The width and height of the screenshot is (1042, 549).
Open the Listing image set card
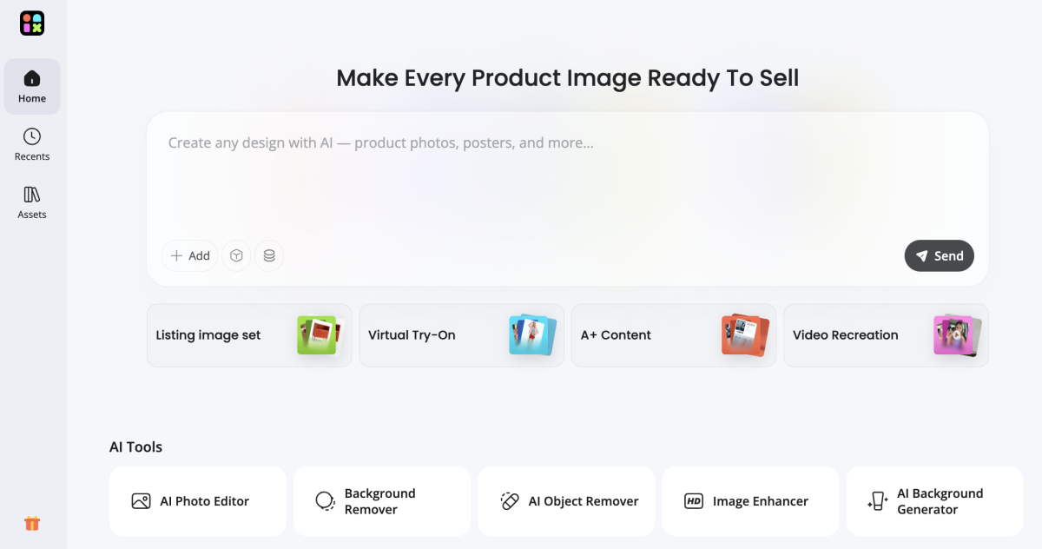click(249, 335)
